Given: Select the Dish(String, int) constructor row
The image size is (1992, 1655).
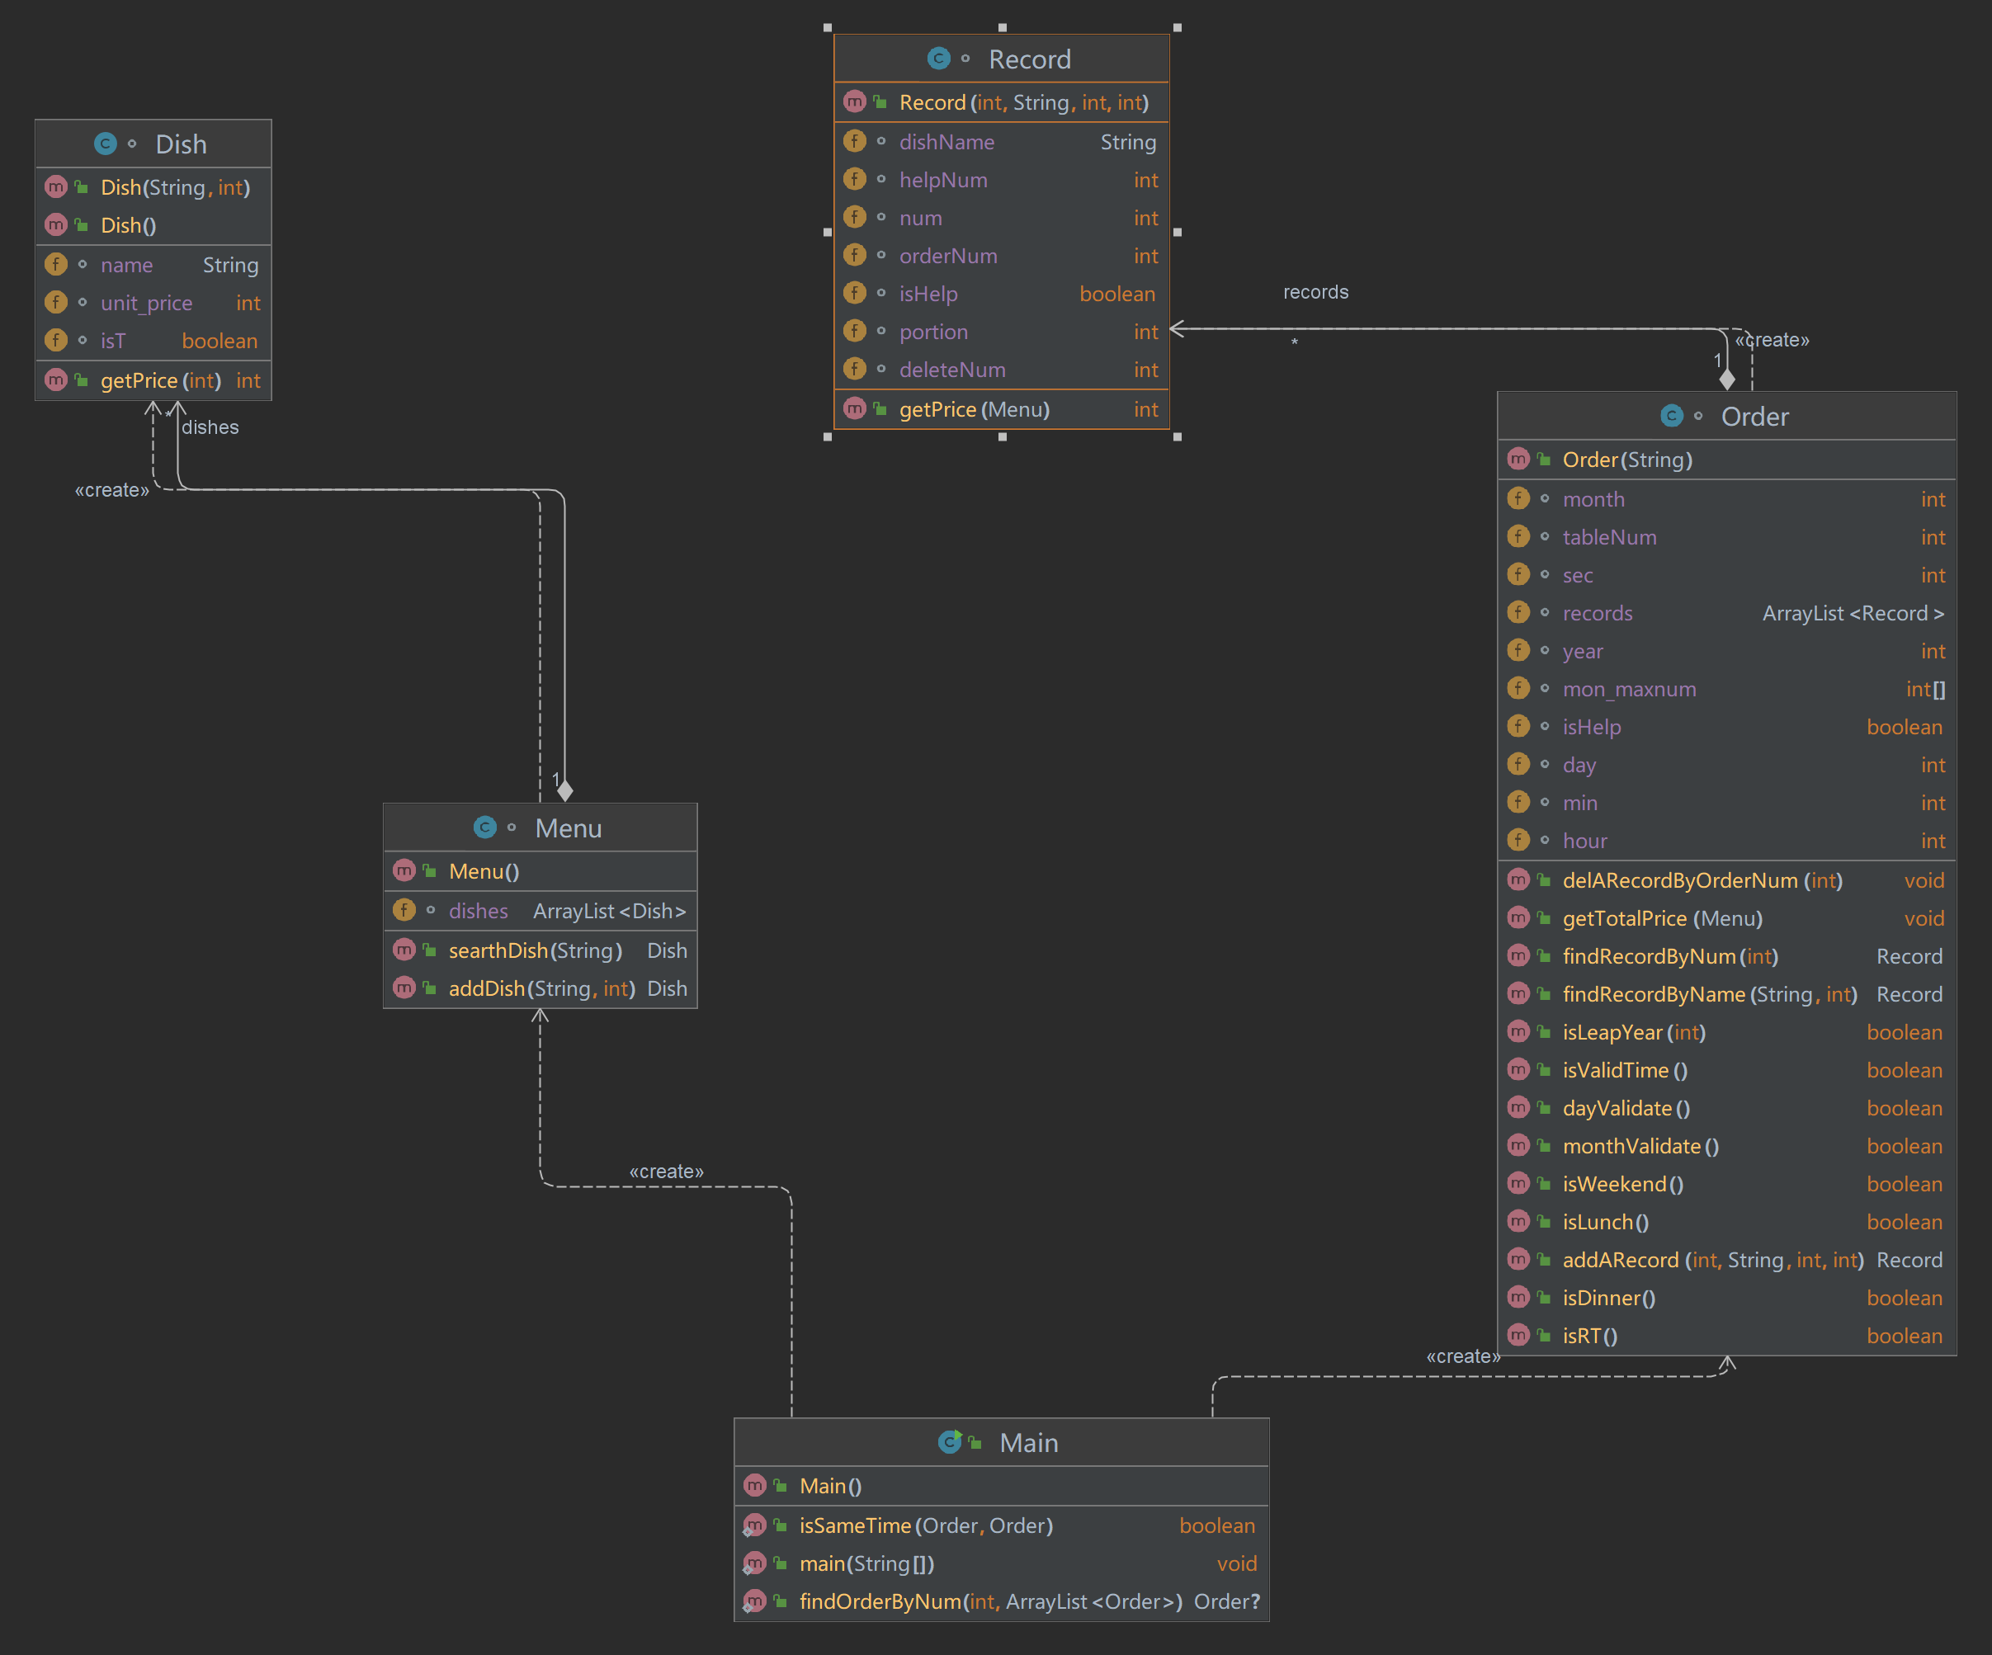Looking at the screenshot, I should coord(176,186).
